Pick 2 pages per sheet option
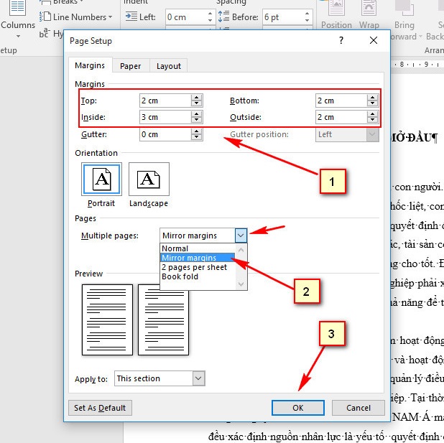The height and width of the screenshot is (443, 444). click(194, 267)
